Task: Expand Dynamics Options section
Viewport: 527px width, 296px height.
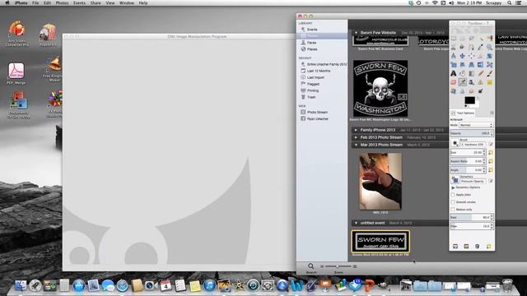Action: point(453,187)
